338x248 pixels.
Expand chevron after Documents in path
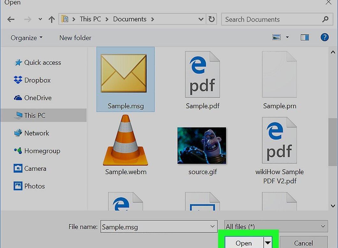(153, 19)
